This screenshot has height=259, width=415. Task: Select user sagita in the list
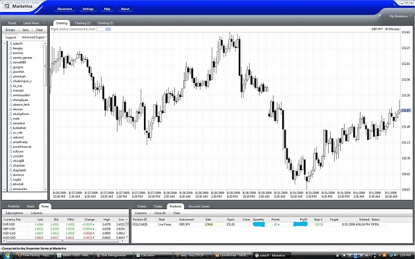(x=17, y=179)
